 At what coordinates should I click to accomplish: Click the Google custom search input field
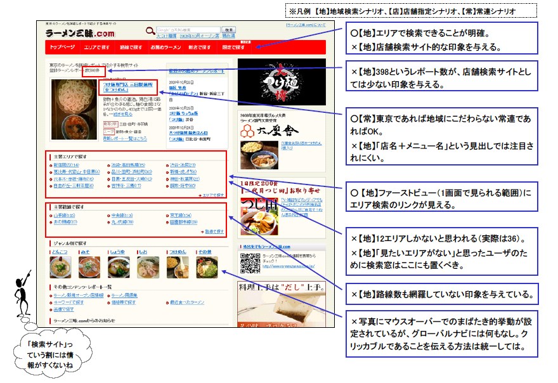188,30
